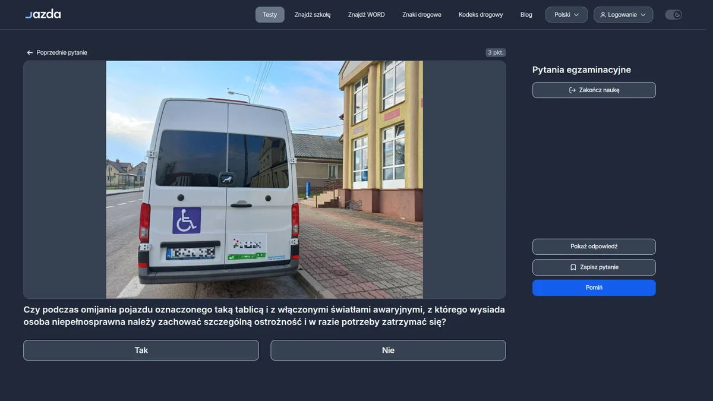The height and width of the screenshot is (401, 713).
Task: Open Kodeks drogowy page
Action: click(x=481, y=15)
